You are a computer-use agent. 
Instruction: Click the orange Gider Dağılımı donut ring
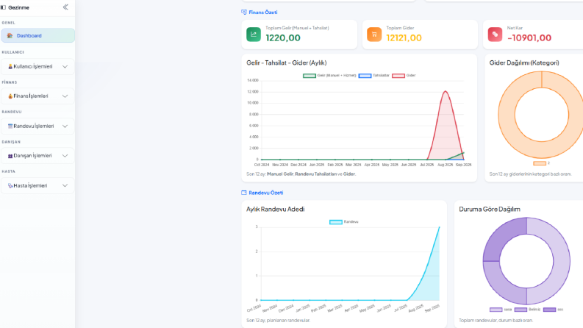coord(506,115)
